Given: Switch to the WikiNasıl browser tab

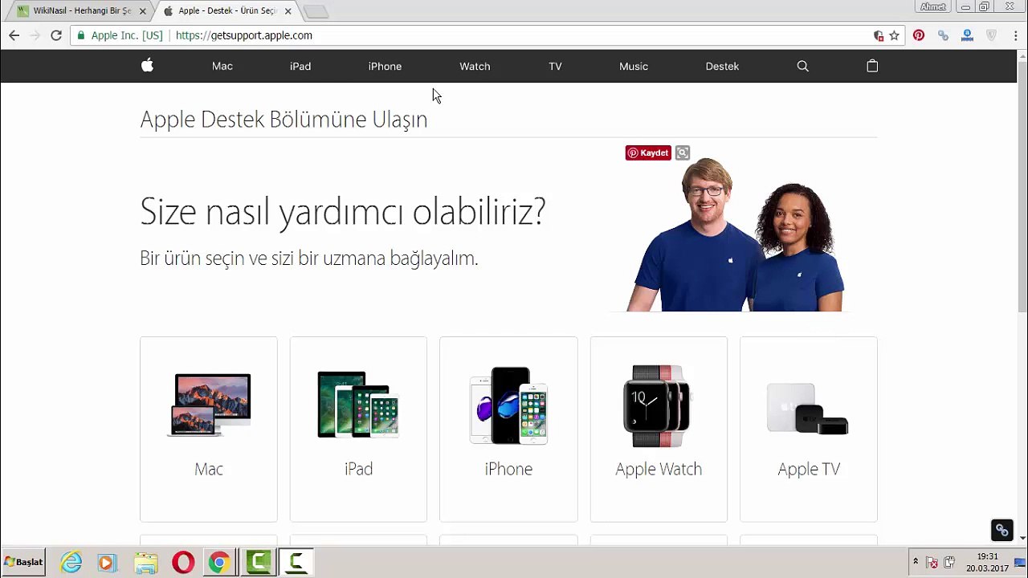Looking at the screenshot, I should [x=80, y=11].
